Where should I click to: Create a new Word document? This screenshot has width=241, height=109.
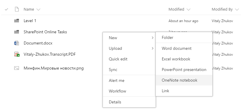(184, 48)
